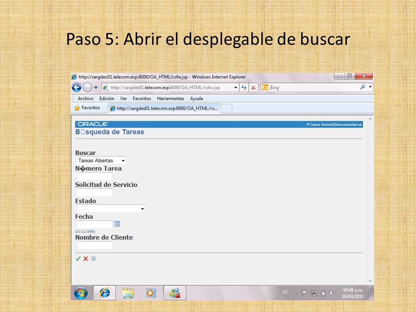
Task: Open search provider options dropdown arrow
Action: click(x=370, y=87)
